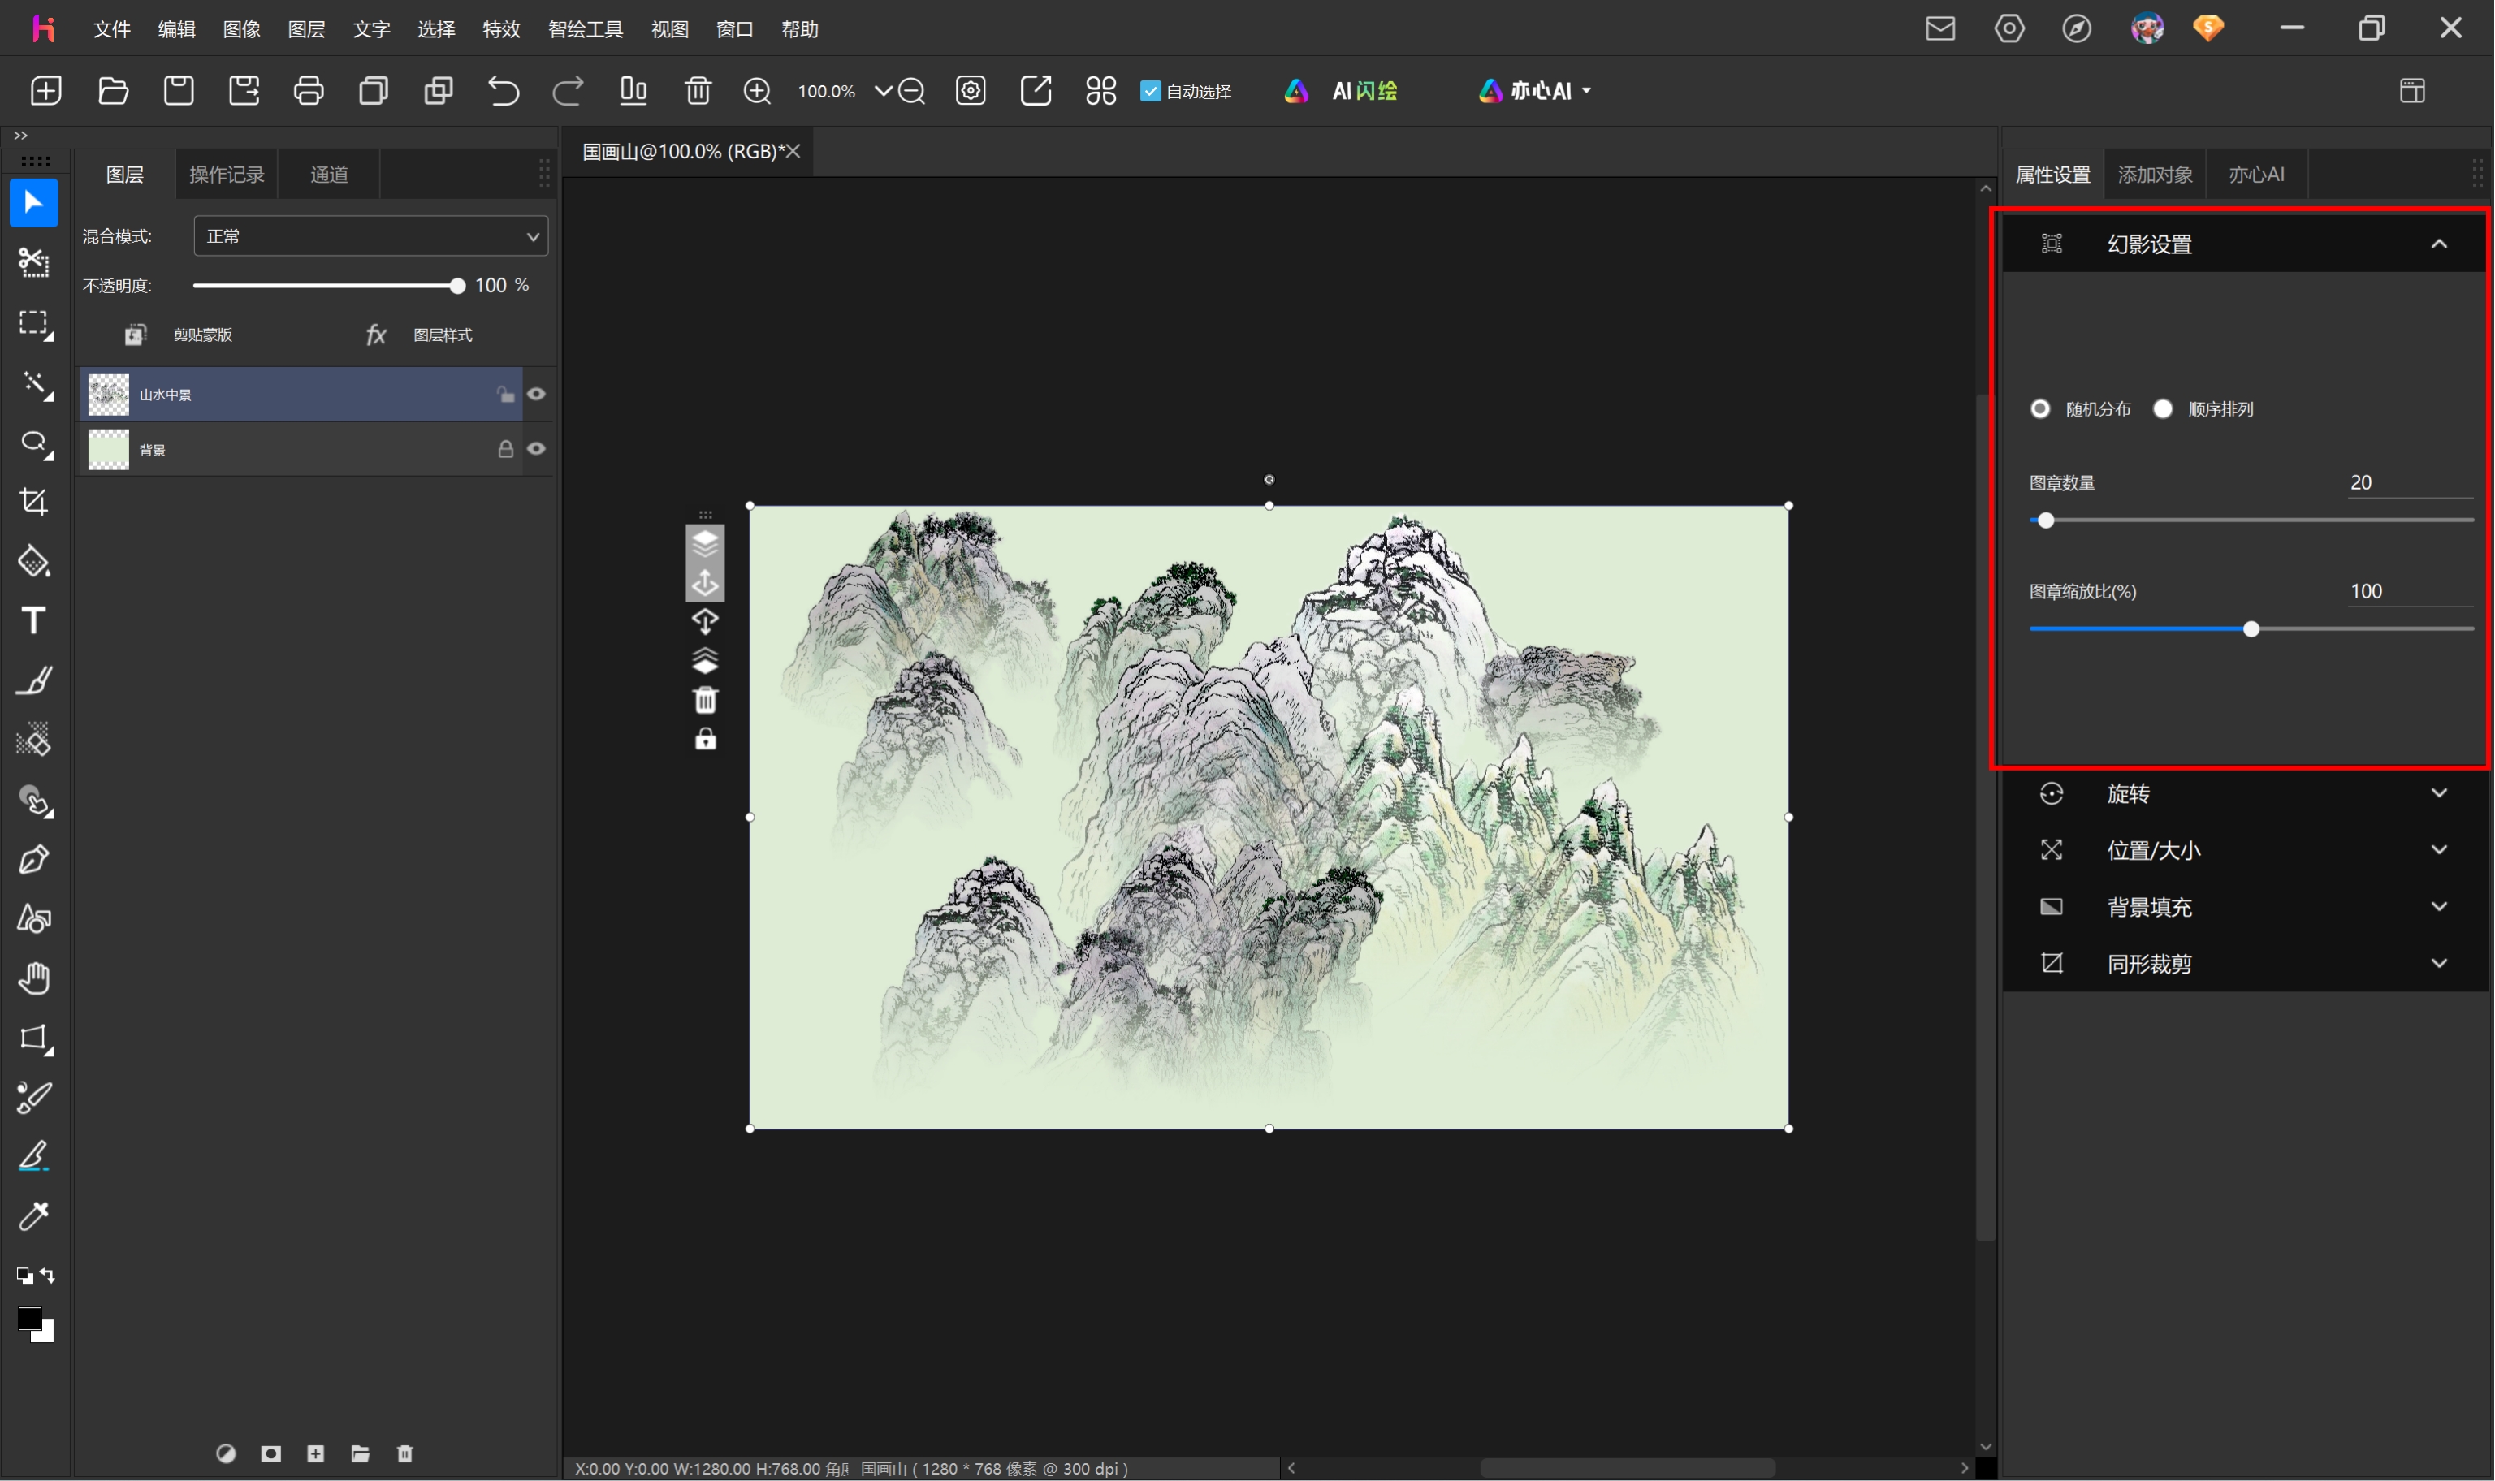
Task: Switch to the 通道 tab
Action: click(x=330, y=175)
